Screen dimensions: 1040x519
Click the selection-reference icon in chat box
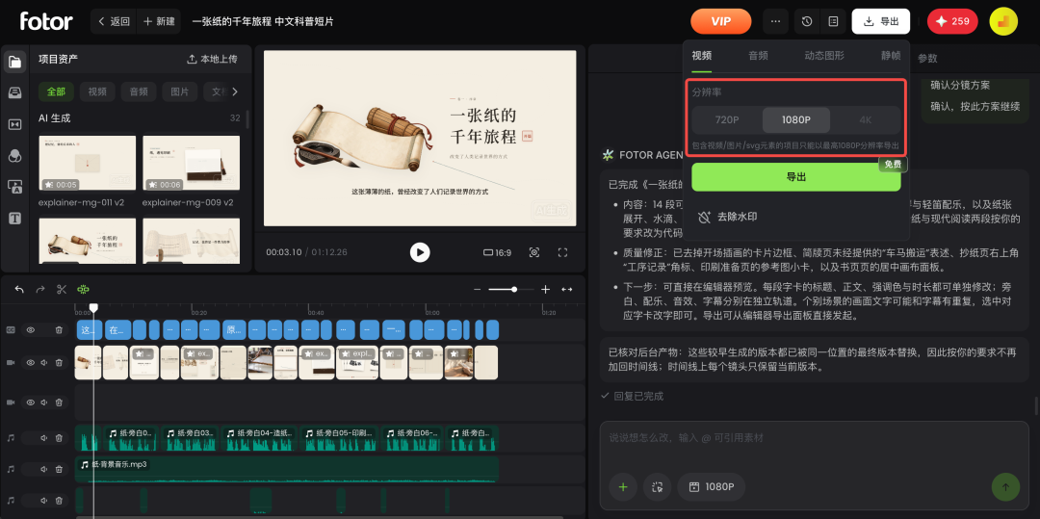[x=658, y=487]
